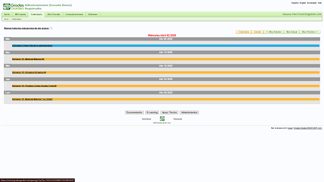324x182 pixels.
Task: Switch to the Calendario view button
Action: 244,32
